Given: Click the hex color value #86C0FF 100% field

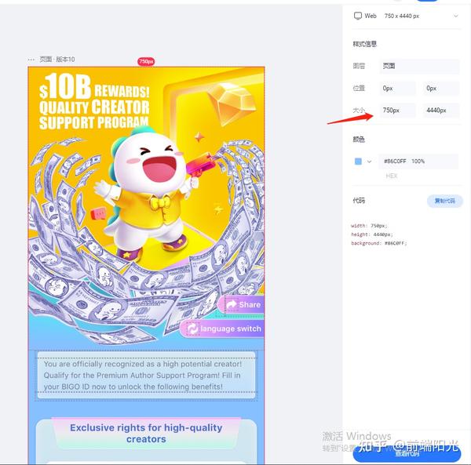Looking at the screenshot, I should point(418,162).
